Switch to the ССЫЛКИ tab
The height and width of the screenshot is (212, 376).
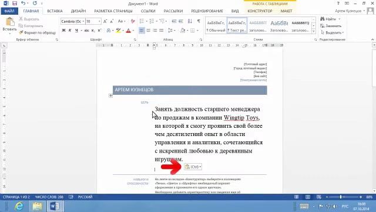click(x=148, y=11)
